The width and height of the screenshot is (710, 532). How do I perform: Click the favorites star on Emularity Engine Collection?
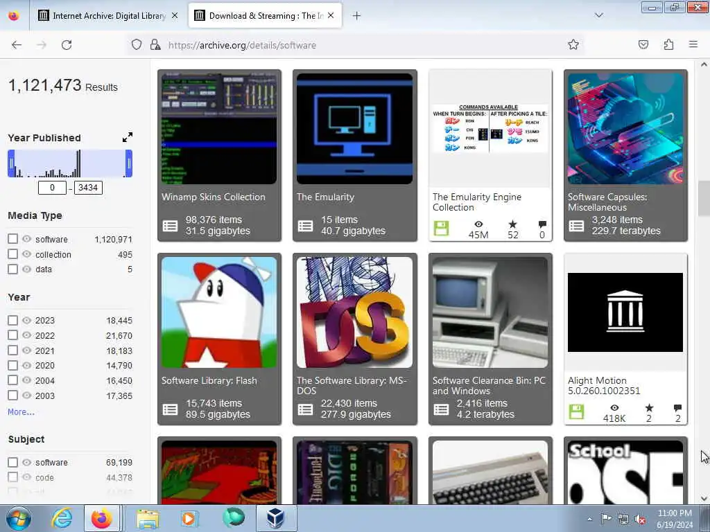[512, 224]
